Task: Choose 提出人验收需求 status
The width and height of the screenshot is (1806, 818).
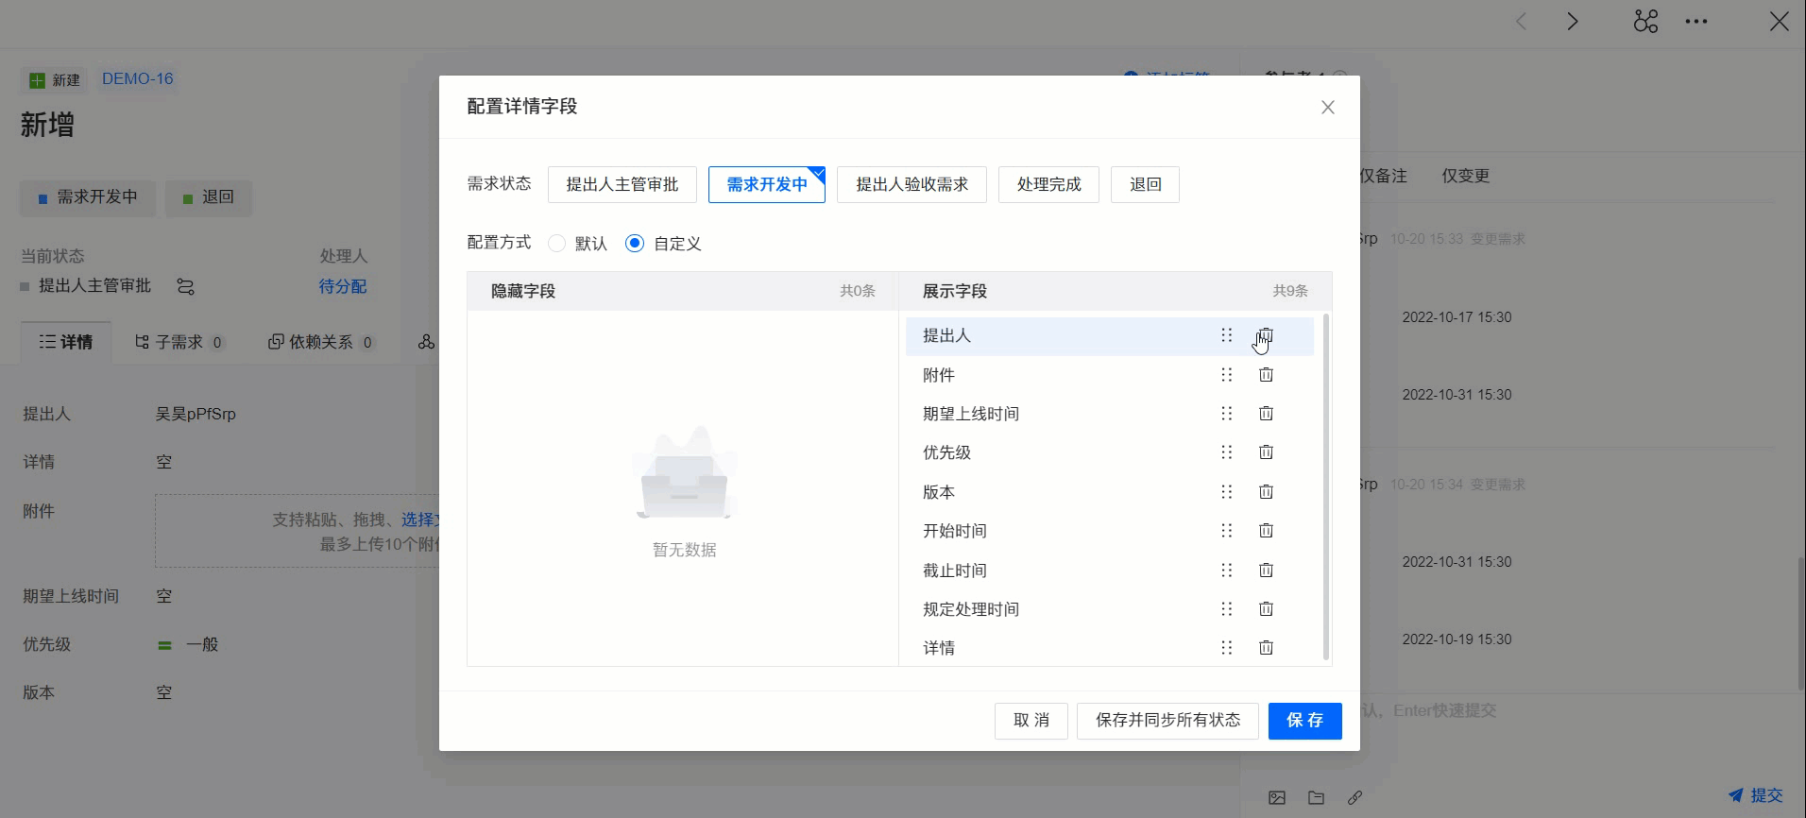Action: coord(912,184)
